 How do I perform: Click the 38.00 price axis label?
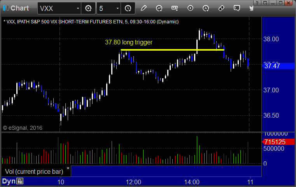click(271, 39)
